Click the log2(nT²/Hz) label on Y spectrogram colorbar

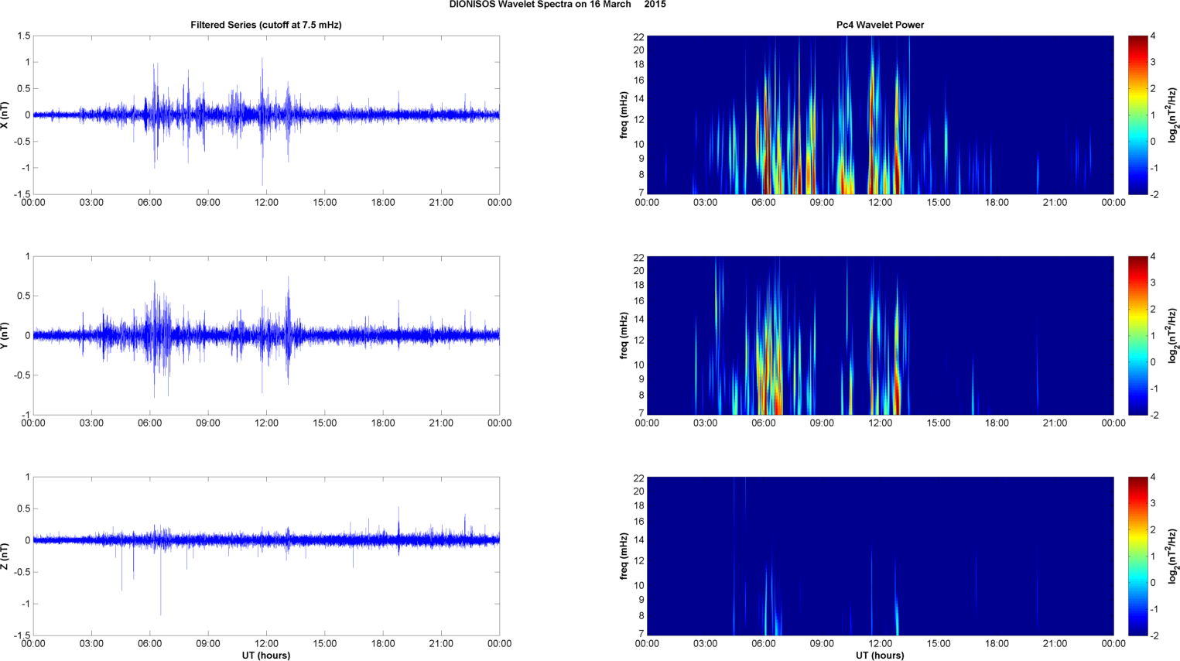click(1173, 336)
